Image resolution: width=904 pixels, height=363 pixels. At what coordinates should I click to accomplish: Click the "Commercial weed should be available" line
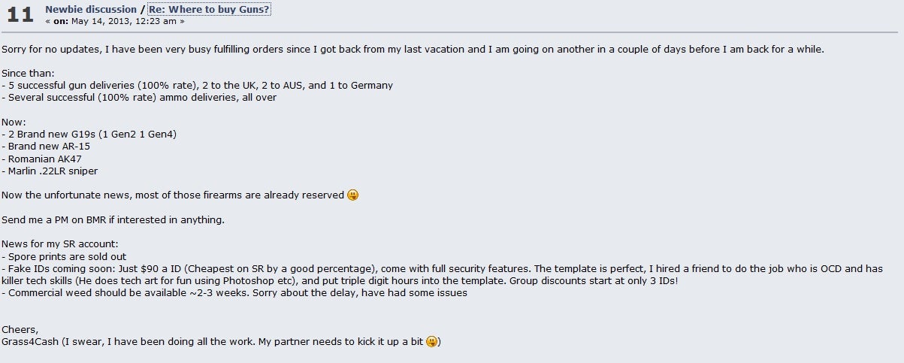pos(234,293)
